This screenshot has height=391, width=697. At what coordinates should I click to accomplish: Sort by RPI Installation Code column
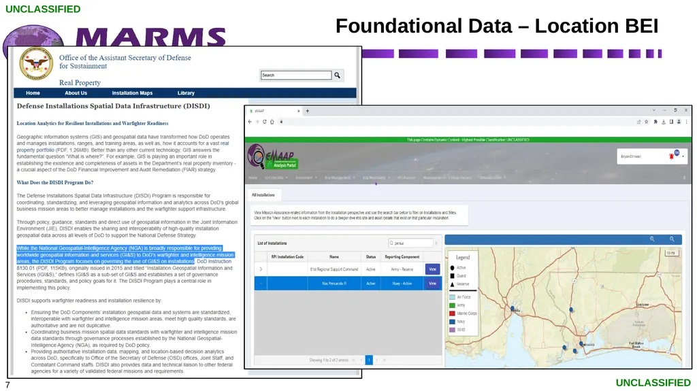[287, 257]
